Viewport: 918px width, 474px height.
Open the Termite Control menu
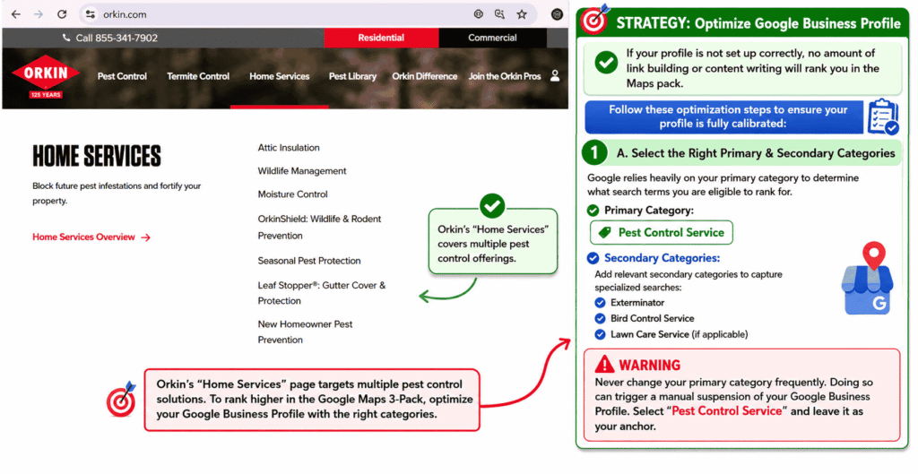tap(198, 76)
